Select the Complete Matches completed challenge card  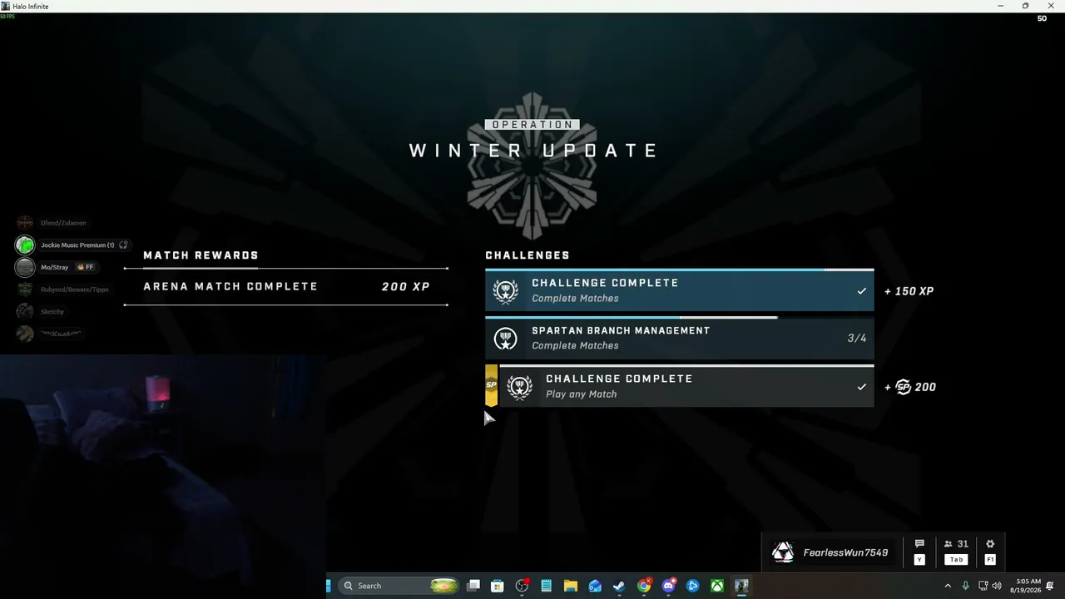pyautogui.click(x=679, y=290)
